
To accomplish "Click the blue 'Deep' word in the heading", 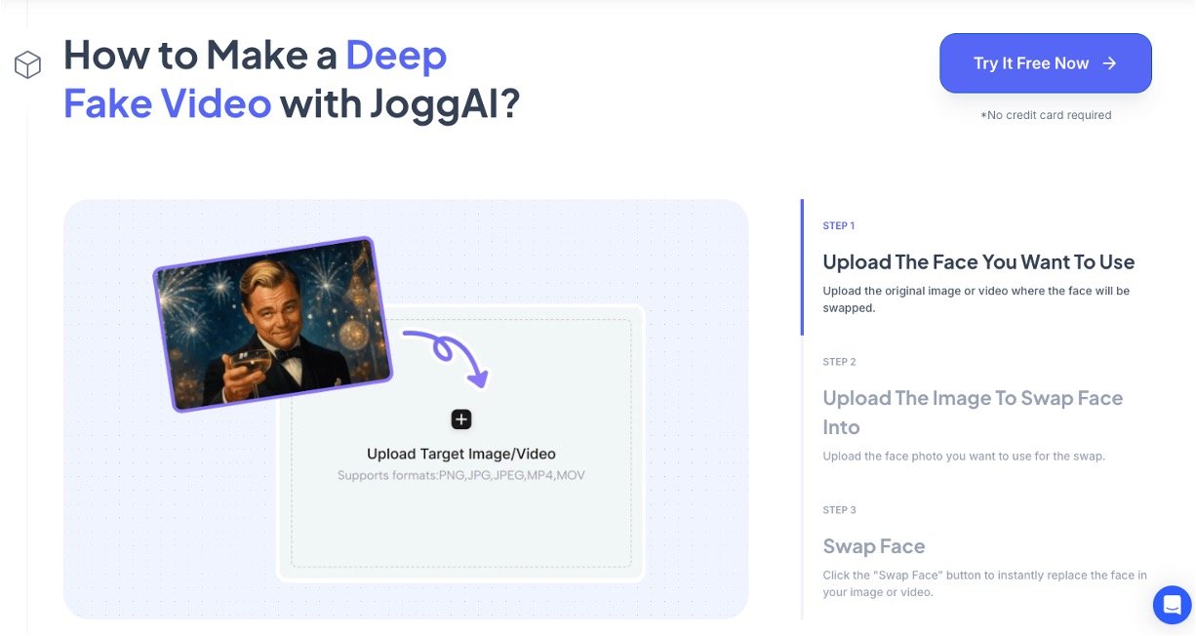I will [396, 56].
